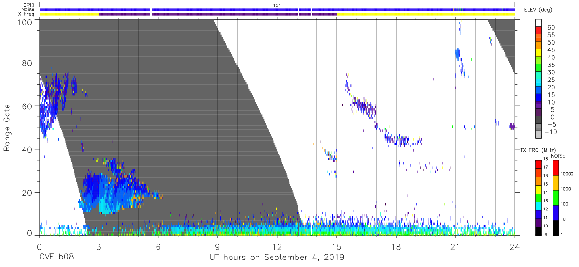This screenshot has height=267, width=579.
Task: Click the orange segment of TX FRQ colorbar
Action: [x=538, y=181]
